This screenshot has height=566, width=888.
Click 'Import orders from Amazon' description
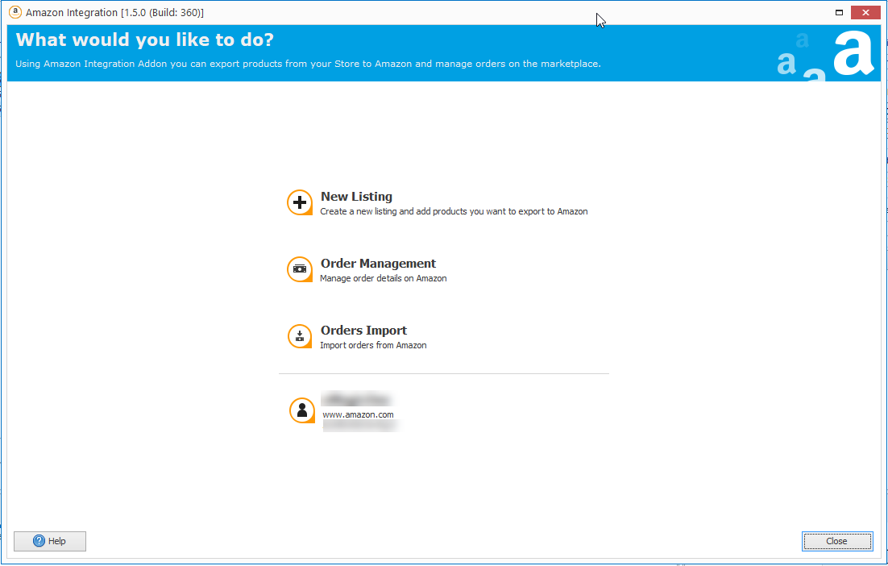pyautogui.click(x=373, y=346)
